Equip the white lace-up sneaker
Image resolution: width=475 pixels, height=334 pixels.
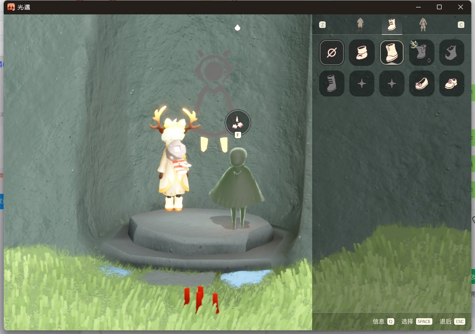452,83
